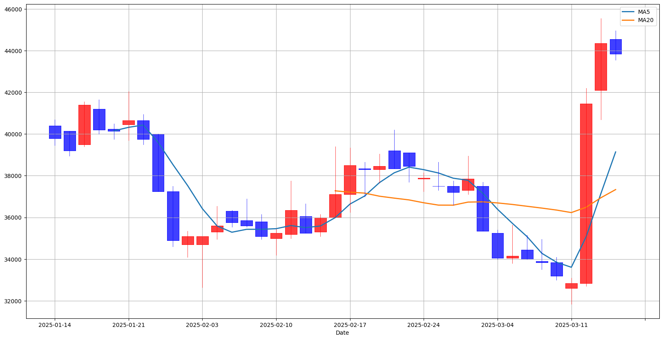This screenshot has width=663, height=340.
Task: Click the 2025-02-10 date tick label
Action: [x=276, y=325]
